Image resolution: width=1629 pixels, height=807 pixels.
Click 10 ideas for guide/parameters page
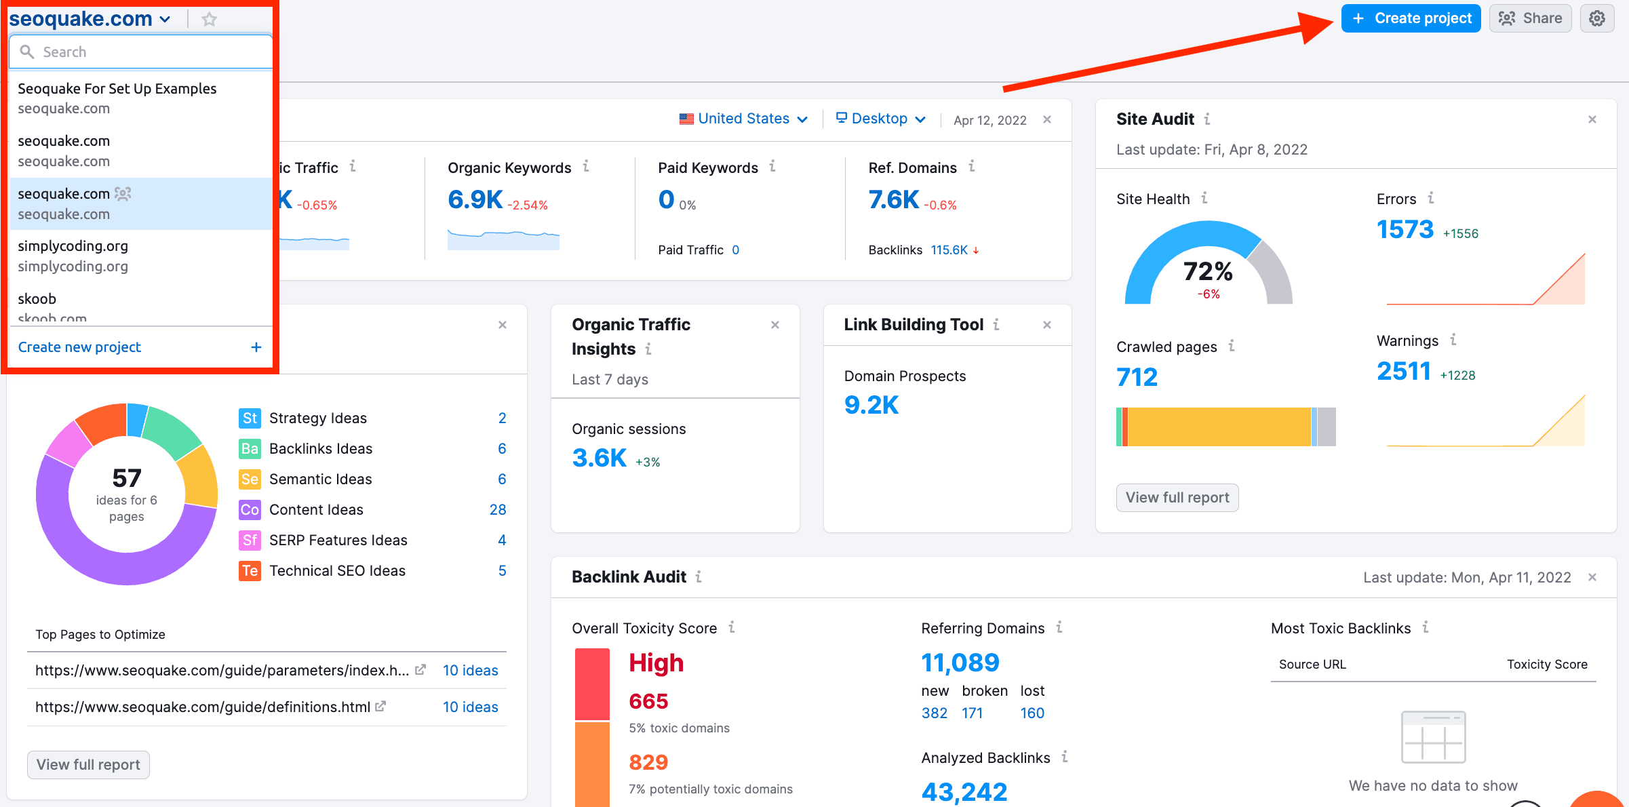point(471,671)
